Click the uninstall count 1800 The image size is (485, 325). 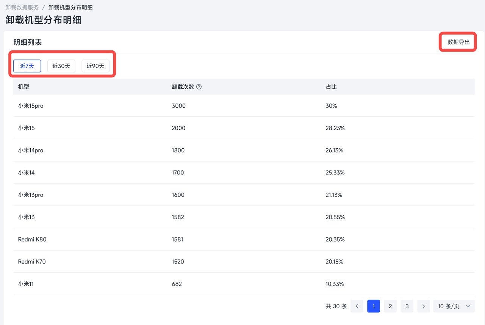tap(178, 151)
